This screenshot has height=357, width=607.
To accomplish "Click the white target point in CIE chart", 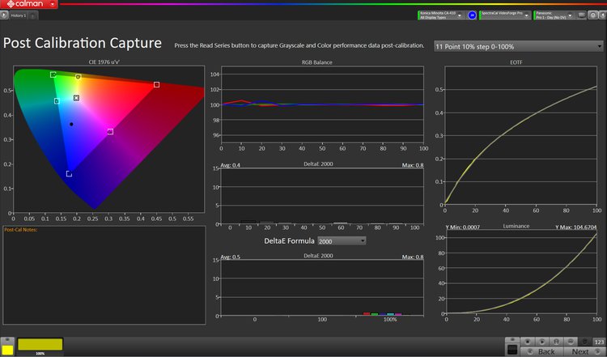I will tap(76, 97).
